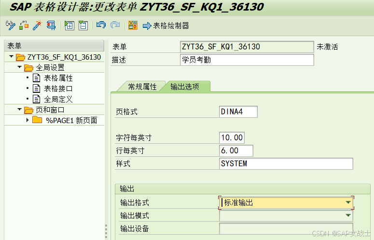Click the Activate form icon

tap(24, 25)
